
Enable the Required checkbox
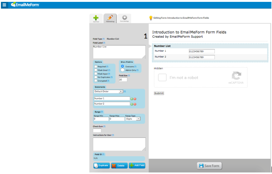96,66
